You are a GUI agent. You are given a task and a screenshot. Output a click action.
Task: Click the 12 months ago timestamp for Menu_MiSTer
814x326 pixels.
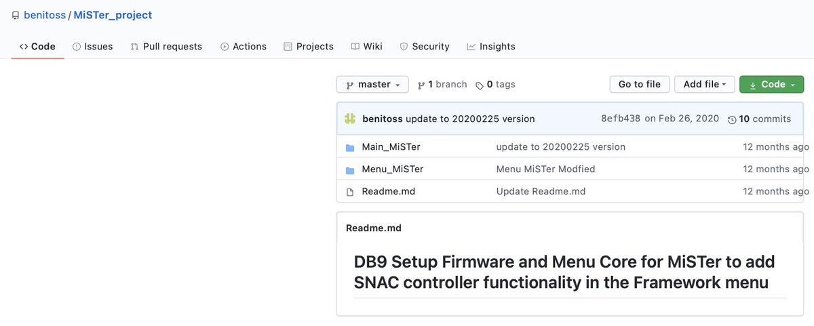pos(776,169)
